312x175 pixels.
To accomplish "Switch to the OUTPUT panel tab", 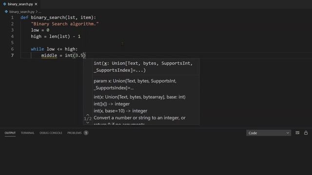I will tap(10, 133).
